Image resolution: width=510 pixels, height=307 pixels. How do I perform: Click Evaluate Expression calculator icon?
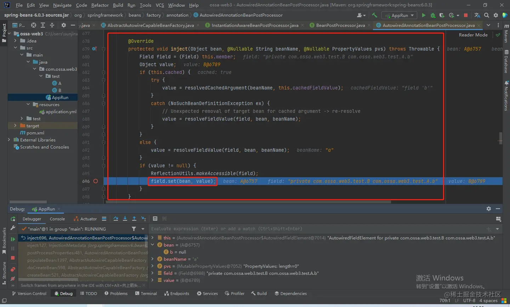coord(155,219)
